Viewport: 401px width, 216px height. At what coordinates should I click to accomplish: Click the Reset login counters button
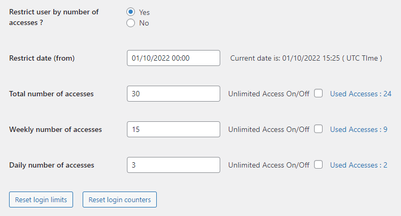(119, 200)
